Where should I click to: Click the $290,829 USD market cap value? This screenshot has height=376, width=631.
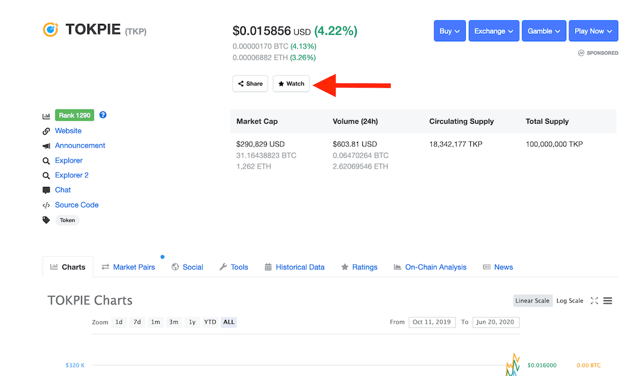(261, 144)
